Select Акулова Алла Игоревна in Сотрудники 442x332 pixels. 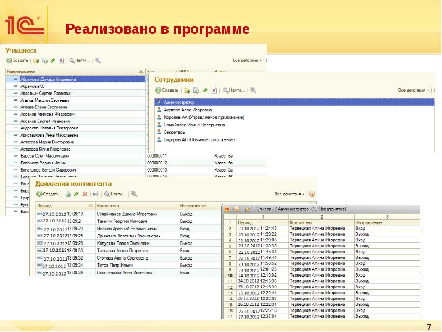(294, 110)
